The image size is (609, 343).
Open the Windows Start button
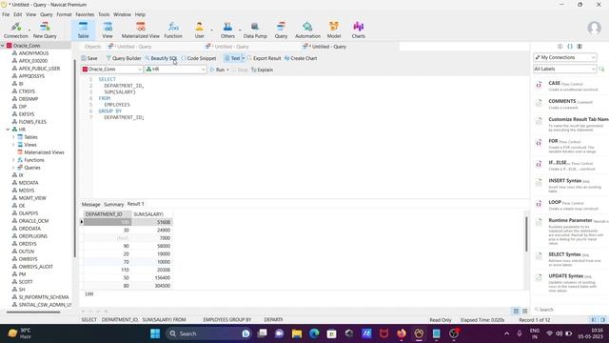coord(155,333)
